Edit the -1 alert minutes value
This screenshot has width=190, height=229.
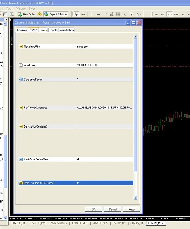[105, 159]
